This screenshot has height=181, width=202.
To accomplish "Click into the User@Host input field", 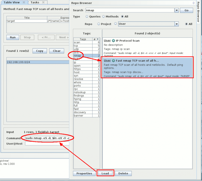I will click(47, 144).
